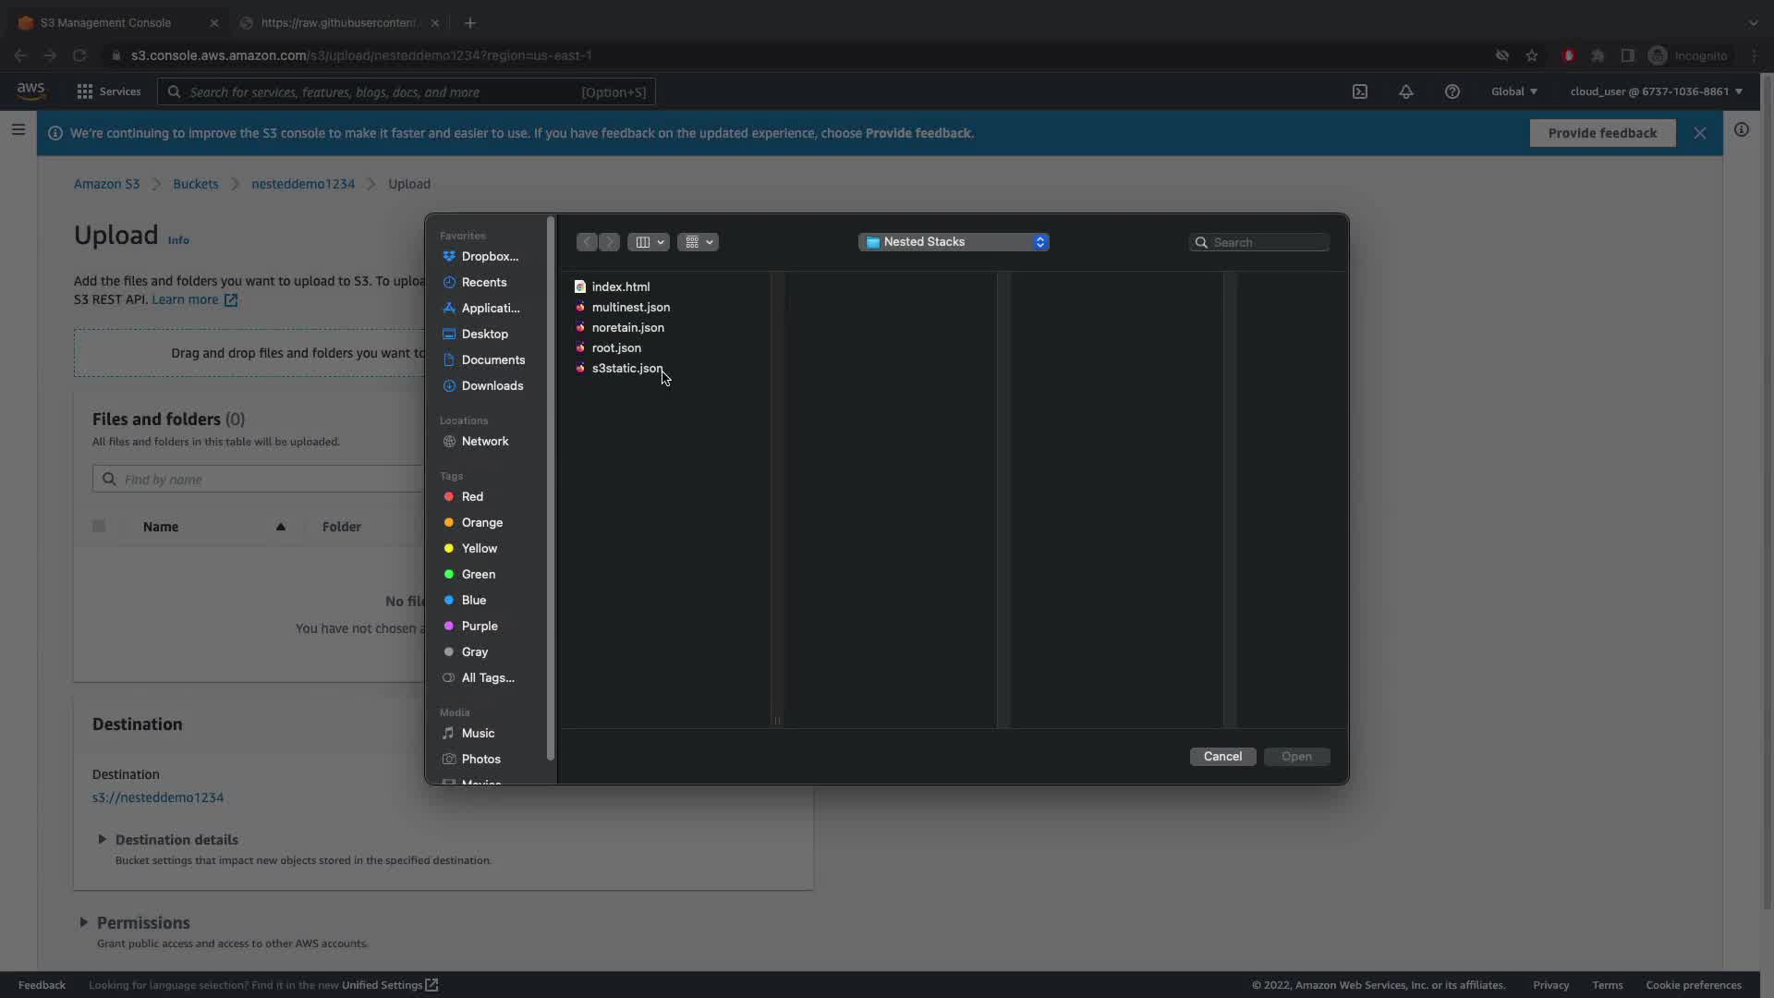Select the Red tag color

(471, 496)
